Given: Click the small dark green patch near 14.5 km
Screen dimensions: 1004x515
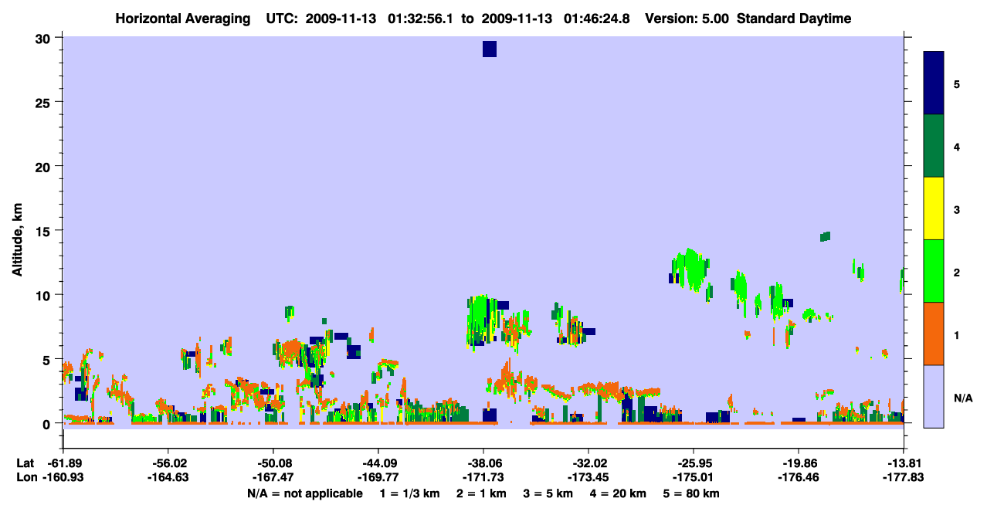Looking at the screenshot, I should click(825, 236).
